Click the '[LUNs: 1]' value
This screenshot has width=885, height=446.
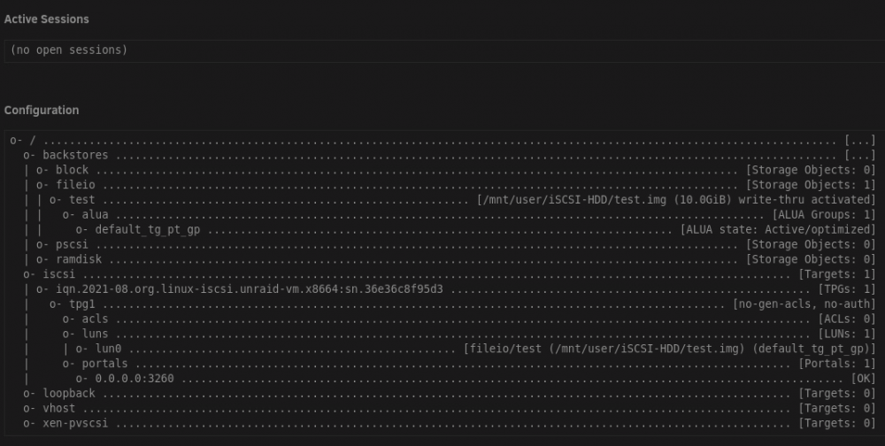(847, 334)
